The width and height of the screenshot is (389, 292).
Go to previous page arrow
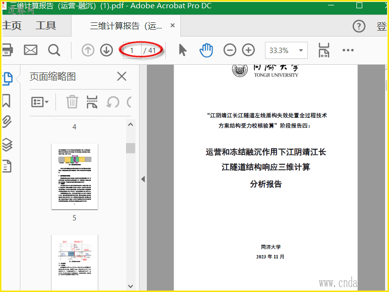pos(88,50)
